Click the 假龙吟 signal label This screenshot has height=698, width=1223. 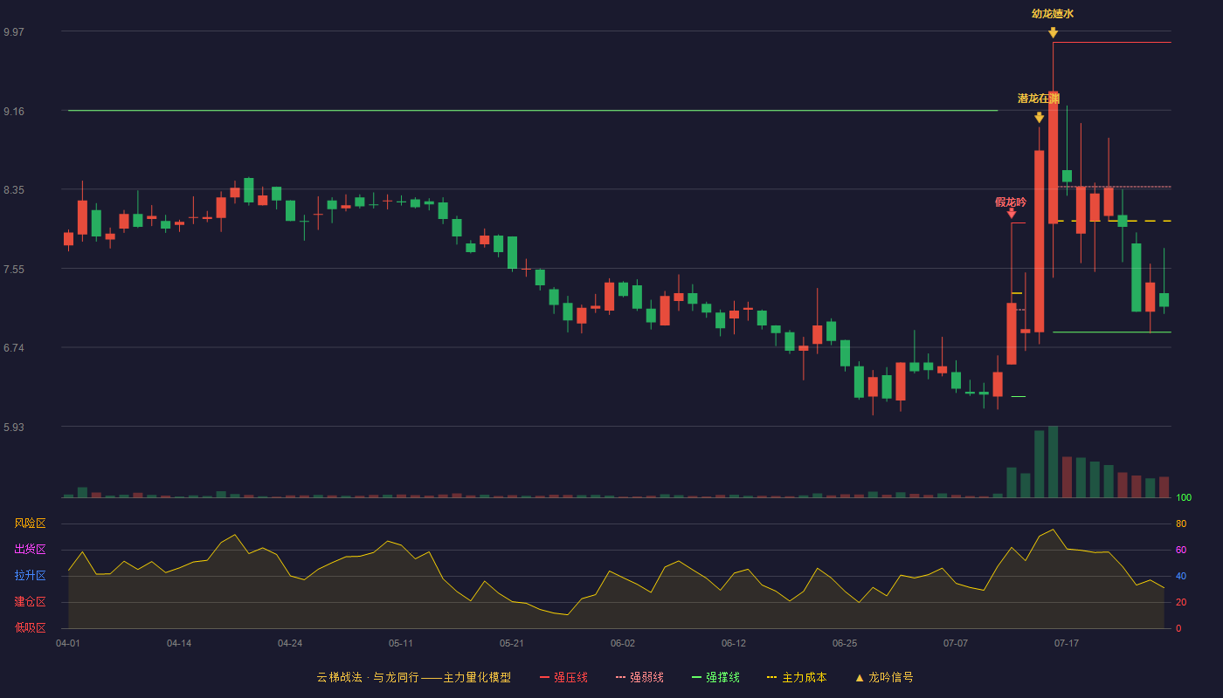click(1011, 202)
